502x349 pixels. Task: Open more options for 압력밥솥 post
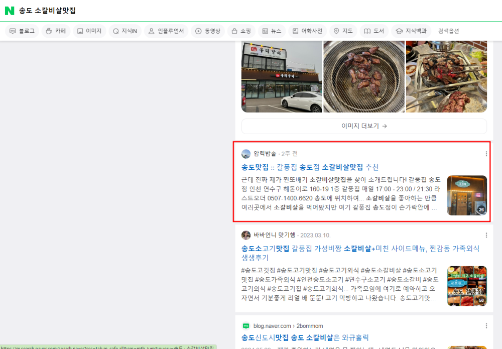pyautogui.click(x=486, y=154)
